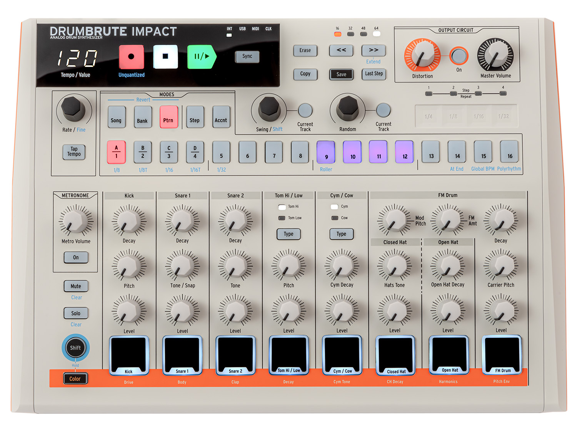Select the Accnt mode

pyautogui.click(x=221, y=117)
